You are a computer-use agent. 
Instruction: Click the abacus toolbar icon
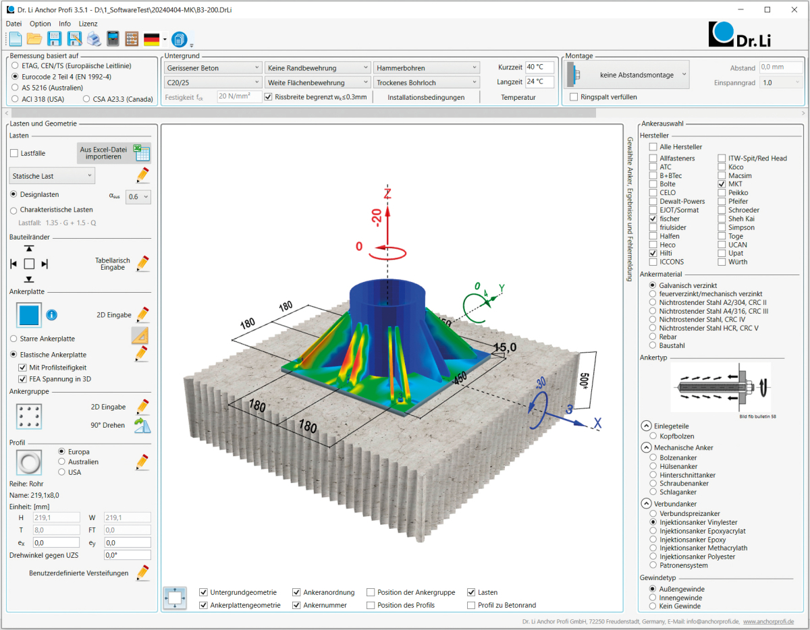tap(132, 38)
